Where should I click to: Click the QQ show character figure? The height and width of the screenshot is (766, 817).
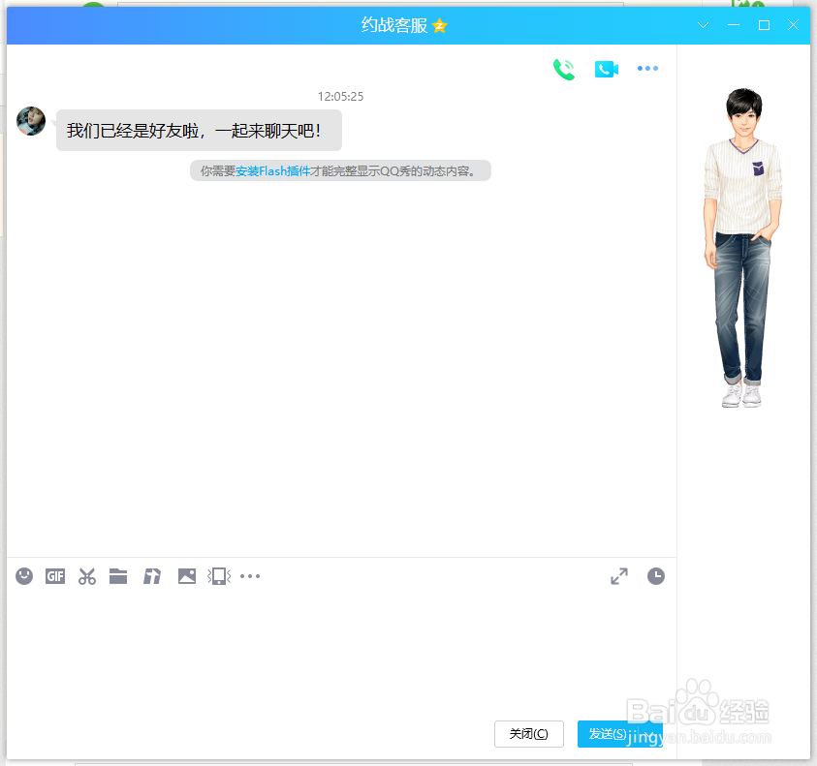point(742,248)
